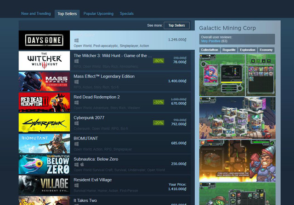
Task: Select the Roguelite tag
Action: pos(229,50)
